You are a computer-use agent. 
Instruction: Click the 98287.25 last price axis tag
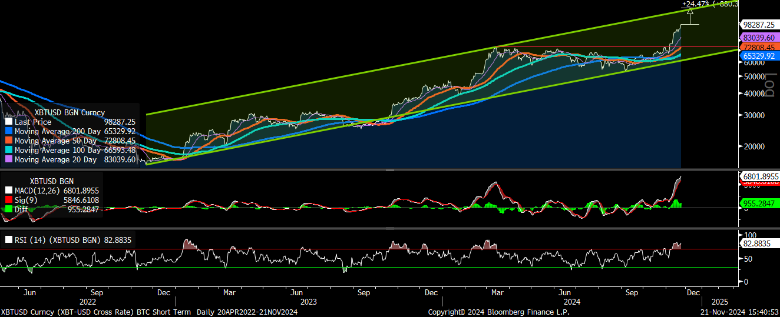758,25
